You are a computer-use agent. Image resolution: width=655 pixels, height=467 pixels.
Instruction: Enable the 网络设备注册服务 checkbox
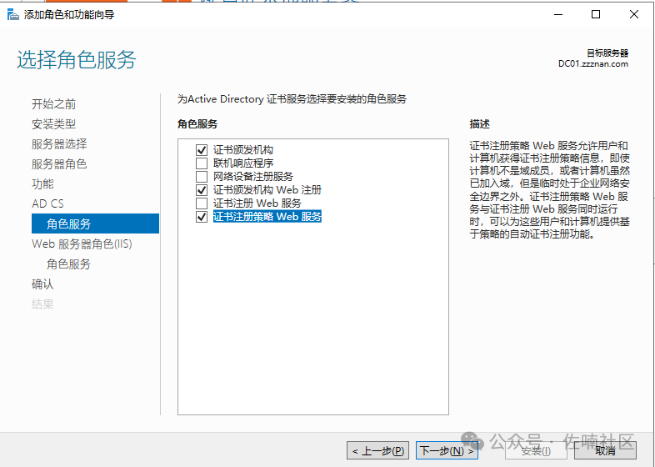tap(202, 177)
